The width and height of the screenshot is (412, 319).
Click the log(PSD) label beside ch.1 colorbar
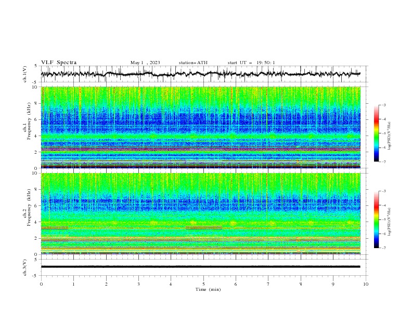[389, 136]
